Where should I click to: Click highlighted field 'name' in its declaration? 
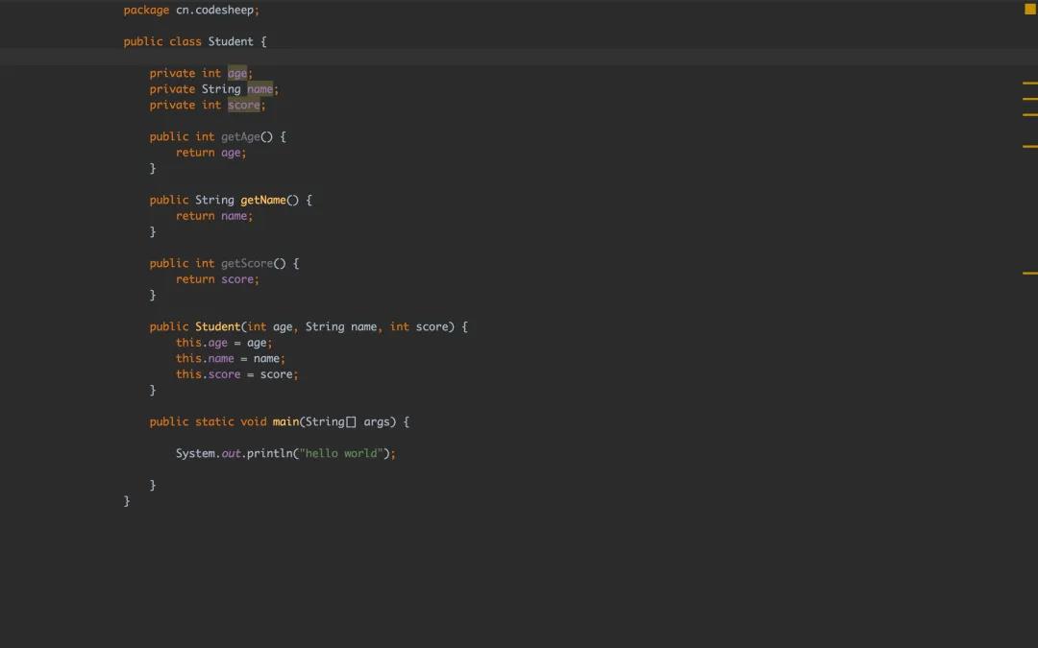[259, 89]
